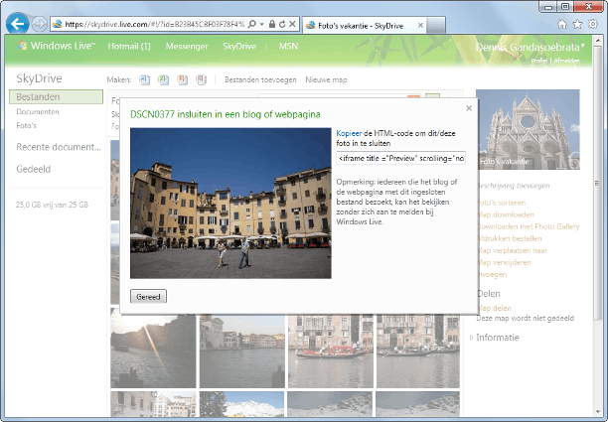Select the Foto's vakantie - SkyDrive tab
The width and height of the screenshot is (608, 422).
(x=360, y=26)
